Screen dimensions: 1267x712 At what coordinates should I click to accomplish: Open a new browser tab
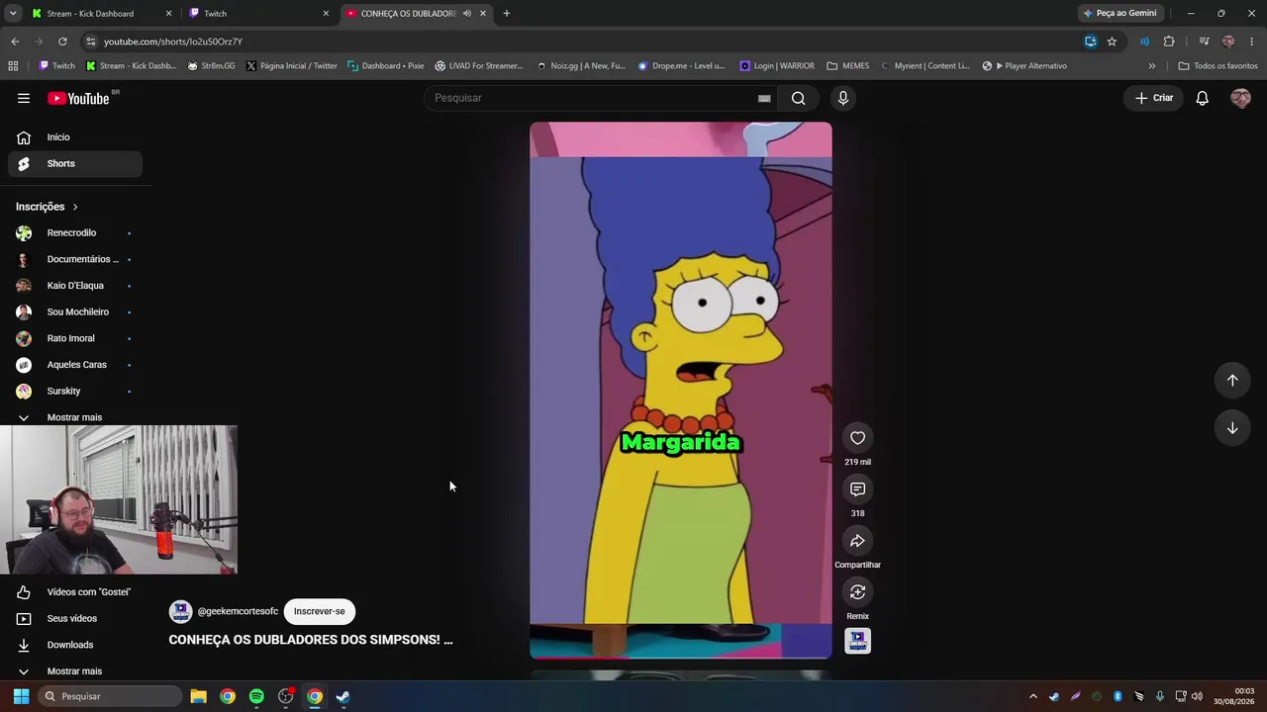tap(507, 14)
